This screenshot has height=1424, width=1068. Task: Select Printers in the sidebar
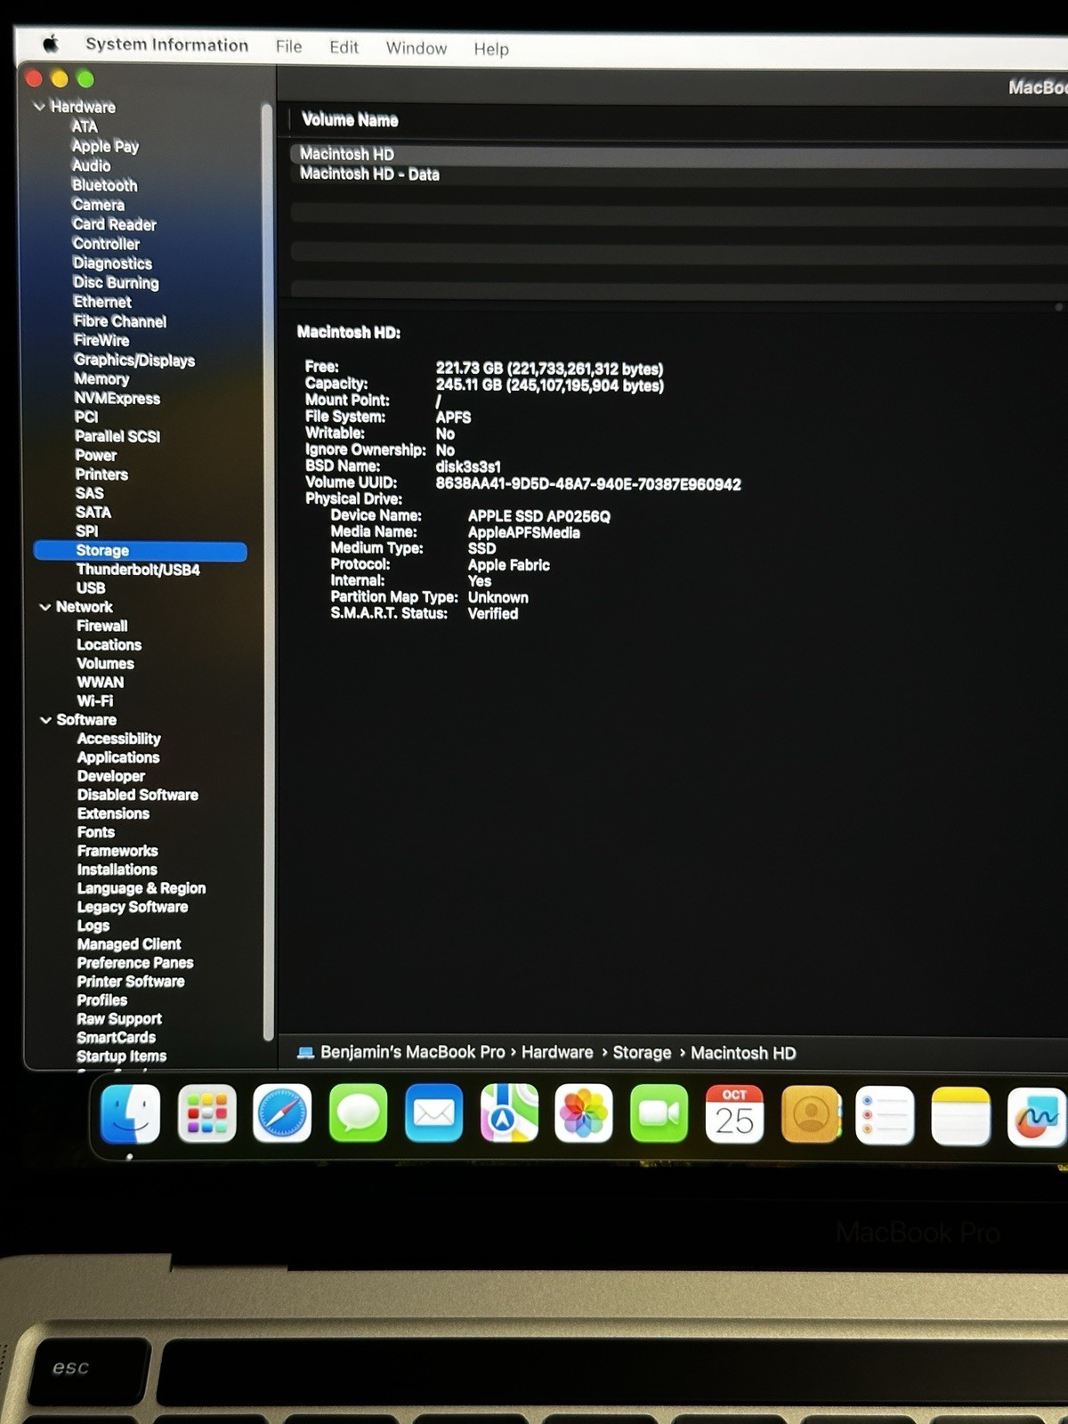click(x=101, y=474)
